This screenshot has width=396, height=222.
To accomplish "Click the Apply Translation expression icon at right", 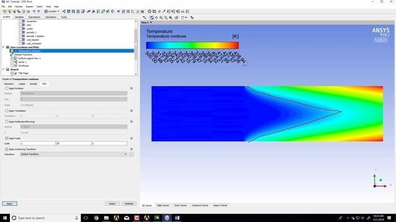I will 131,111.
